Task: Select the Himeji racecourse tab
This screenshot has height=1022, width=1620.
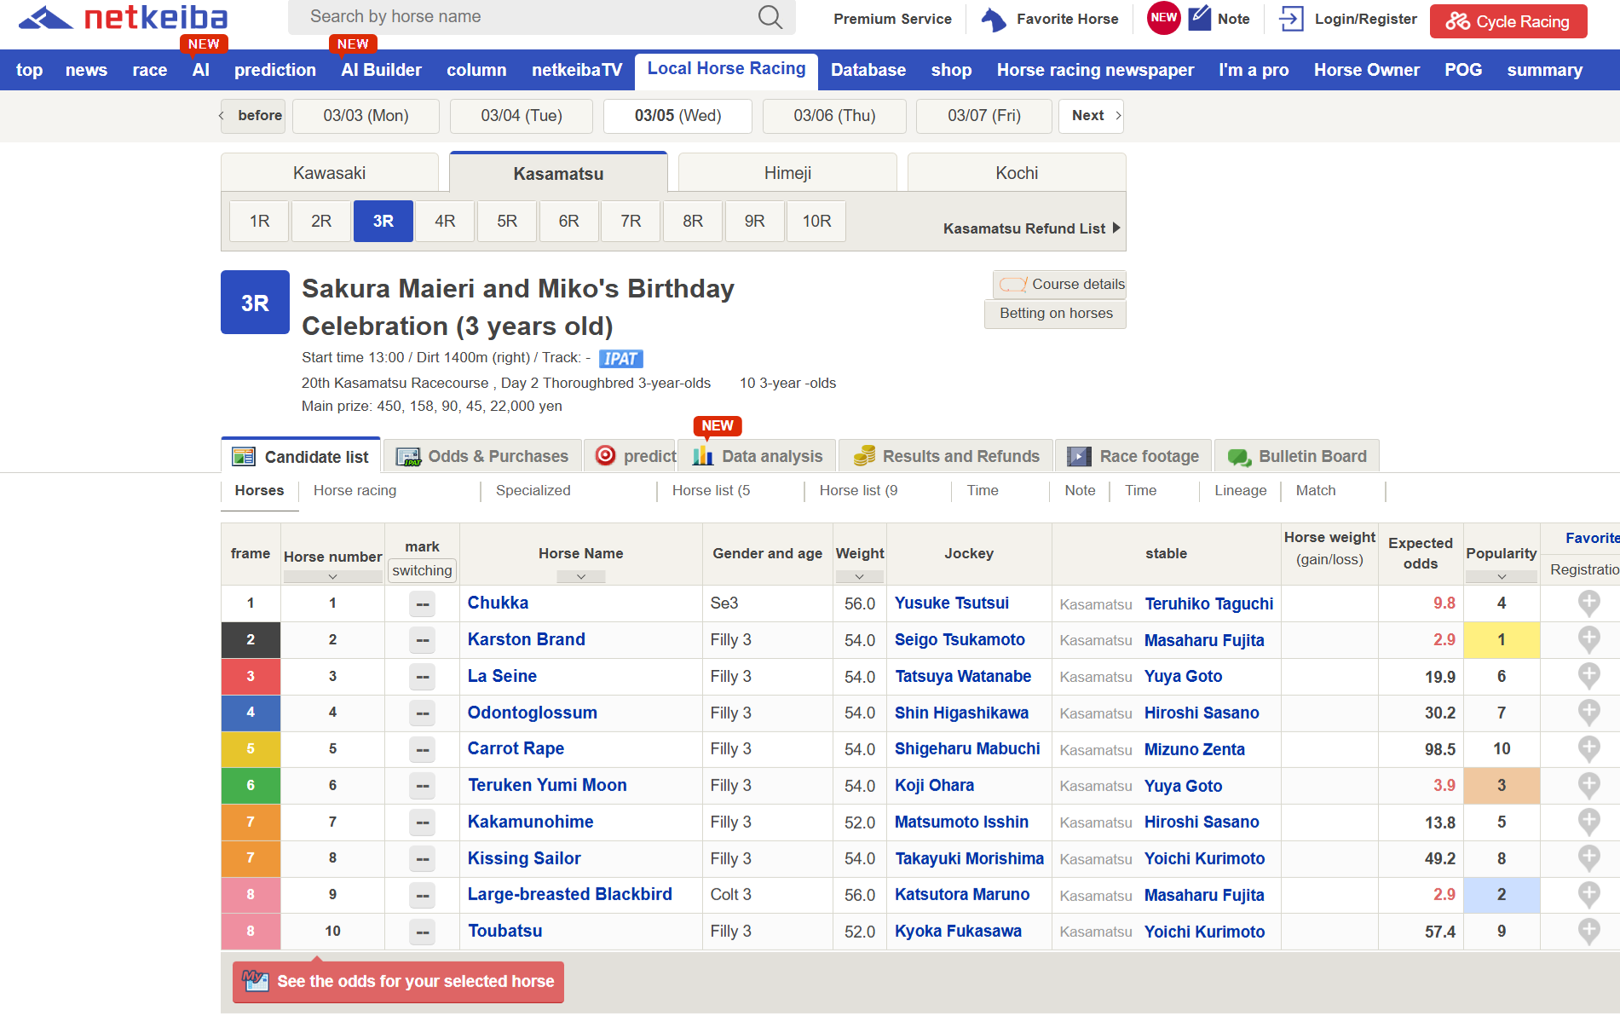Action: click(x=787, y=173)
